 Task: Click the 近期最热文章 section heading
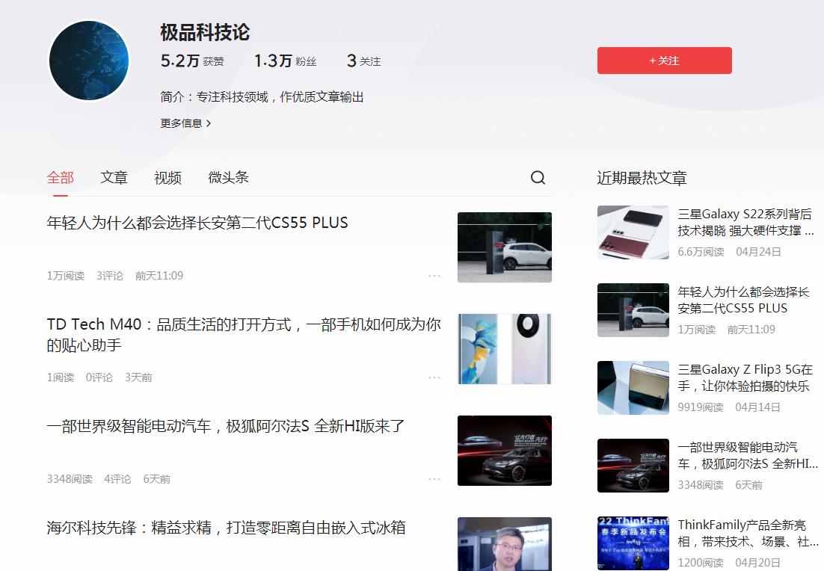(642, 178)
